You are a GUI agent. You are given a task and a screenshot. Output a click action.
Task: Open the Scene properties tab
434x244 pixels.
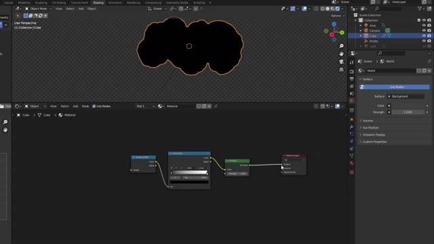(351, 94)
